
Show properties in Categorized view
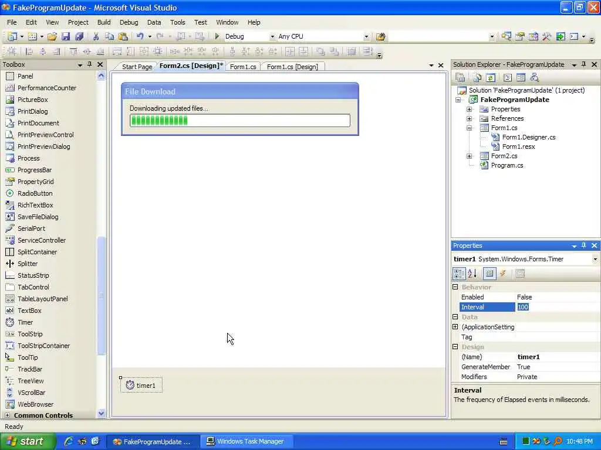(459, 274)
